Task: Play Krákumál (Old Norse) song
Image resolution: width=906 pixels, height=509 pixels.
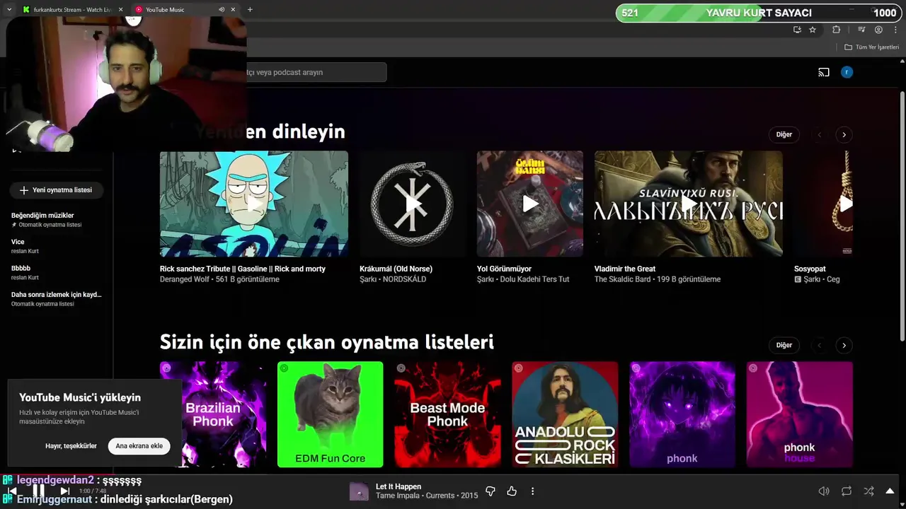Action: pos(413,204)
